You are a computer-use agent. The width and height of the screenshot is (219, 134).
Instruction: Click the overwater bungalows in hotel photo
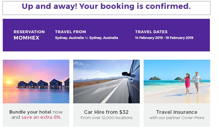point(43,84)
